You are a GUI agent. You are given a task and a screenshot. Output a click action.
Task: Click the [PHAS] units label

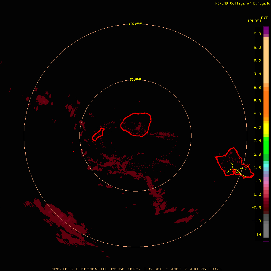pyautogui.click(x=254, y=21)
